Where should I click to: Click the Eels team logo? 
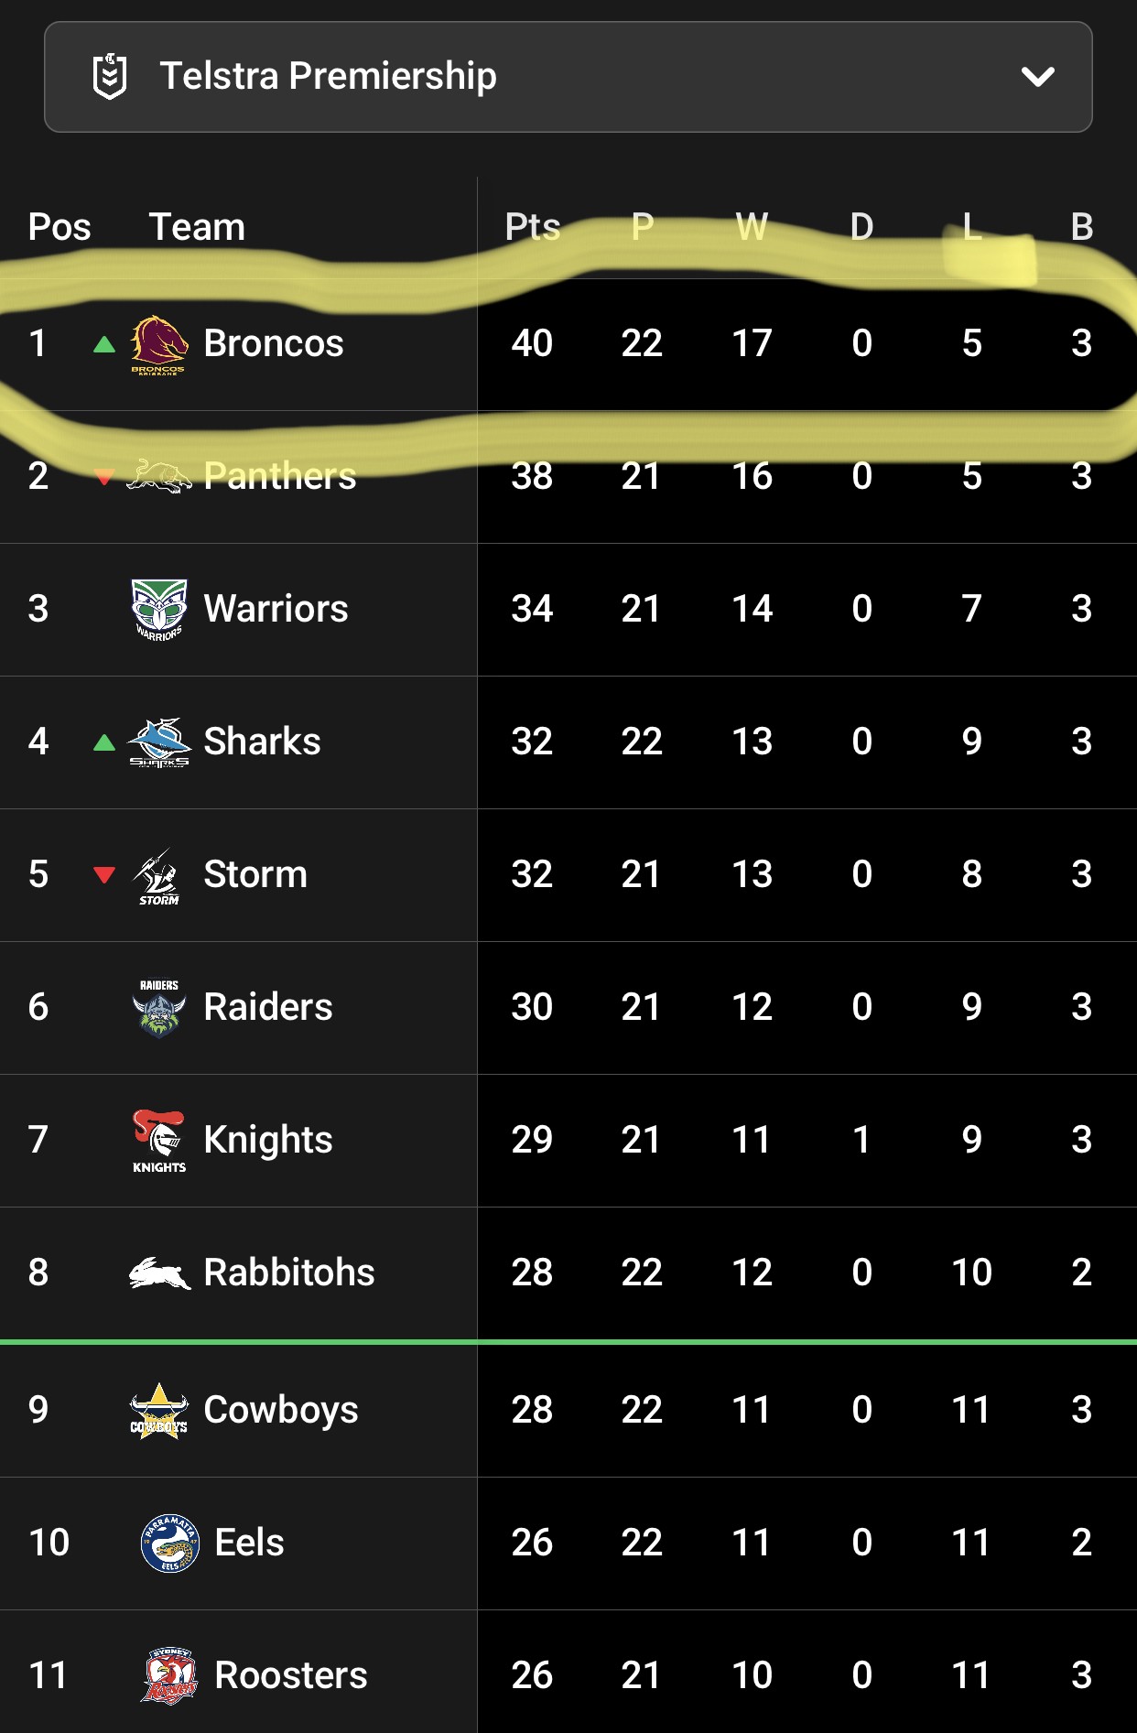[x=170, y=1543]
